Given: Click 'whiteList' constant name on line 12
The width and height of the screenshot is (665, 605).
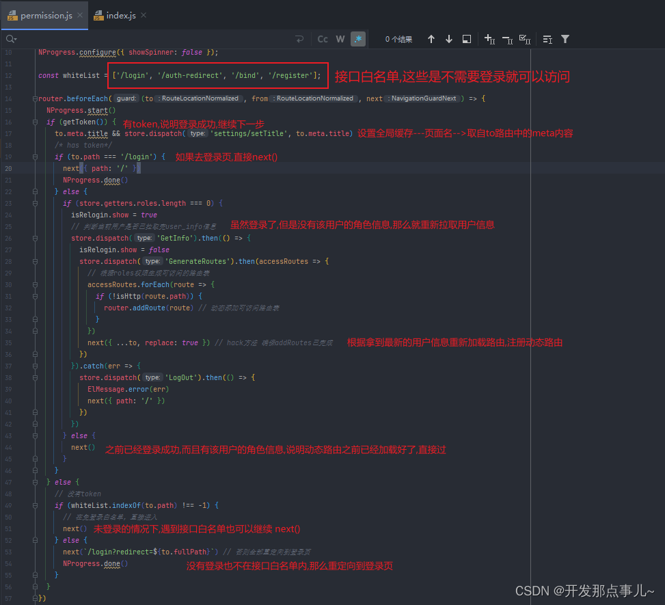Looking at the screenshot, I should 81,75.
